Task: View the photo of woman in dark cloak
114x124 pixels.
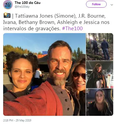Action: tap(100, 75)
